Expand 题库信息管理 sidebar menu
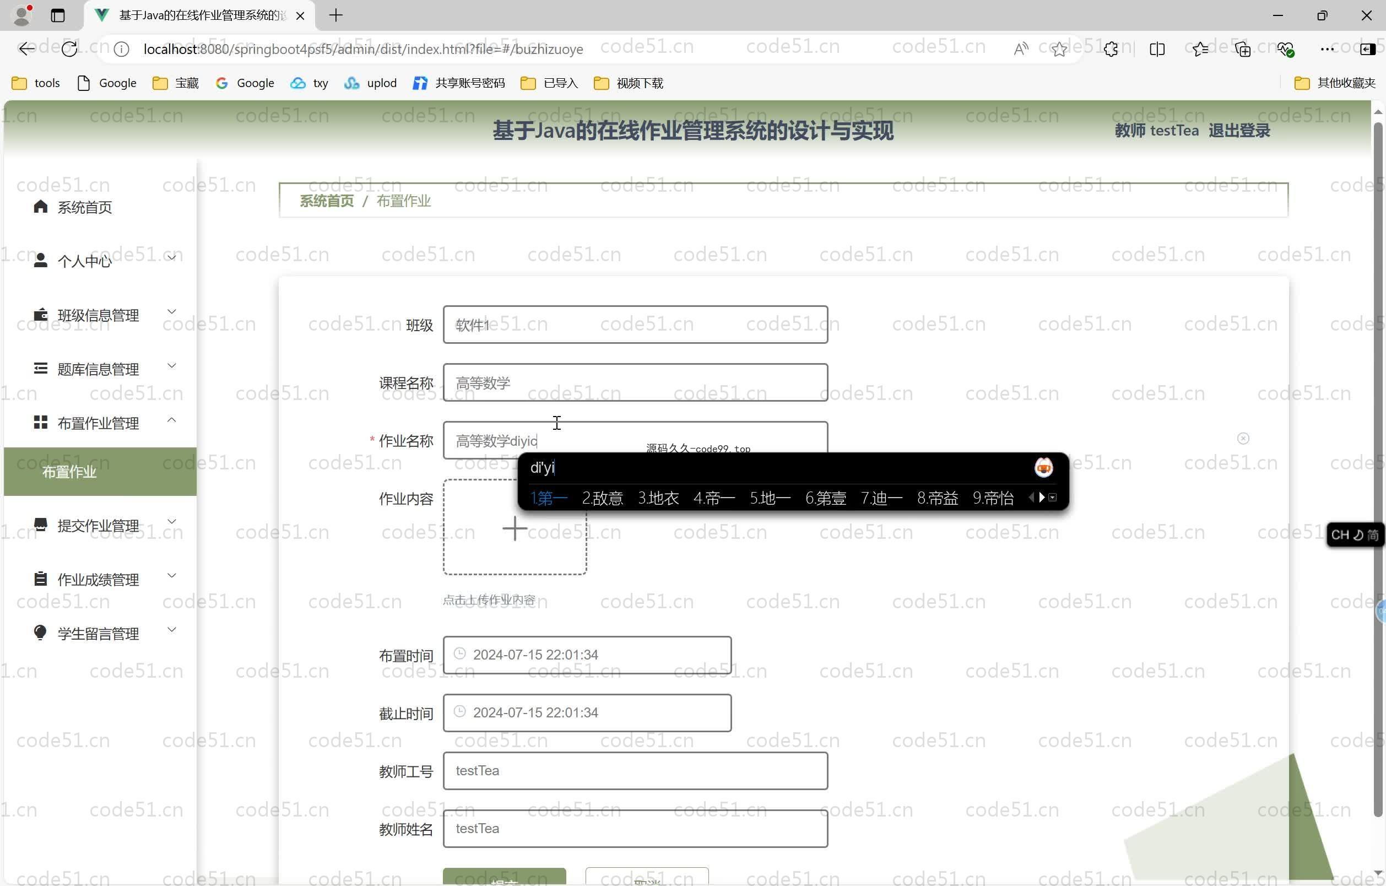The width and height of the screenshot is (1386, 886). (x=101, y=369)
